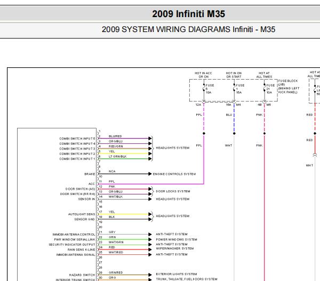This screenshot has width=320, height=281.
Task: Select "IMMOBI ANTENNA CONTROL" pin label
Action: pyautogui.click(x=74, y=235)
